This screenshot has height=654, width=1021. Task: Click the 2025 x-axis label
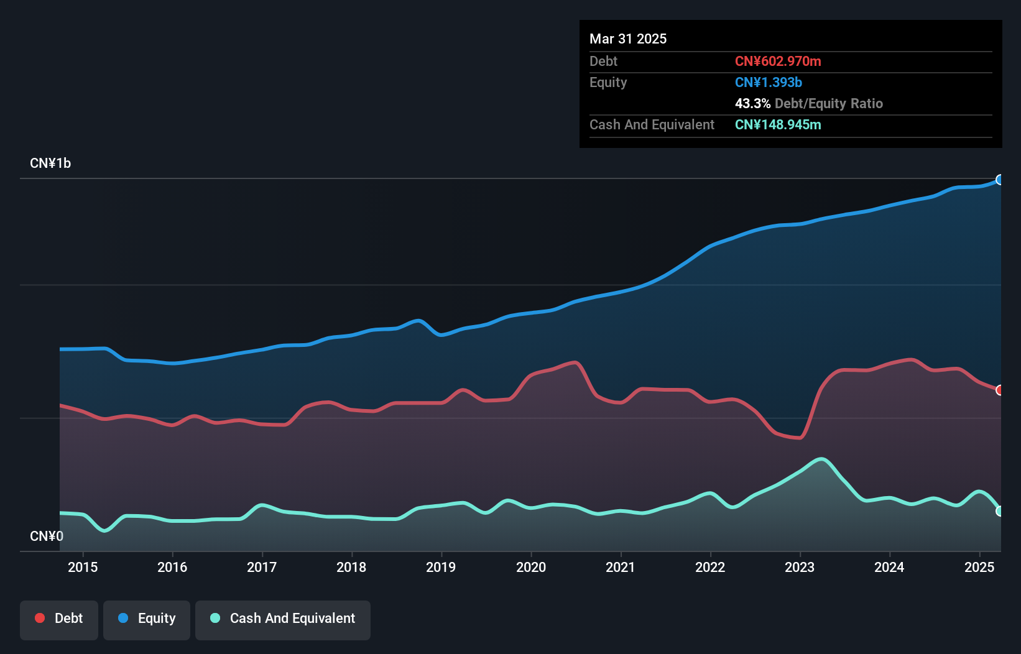(979, 567)
